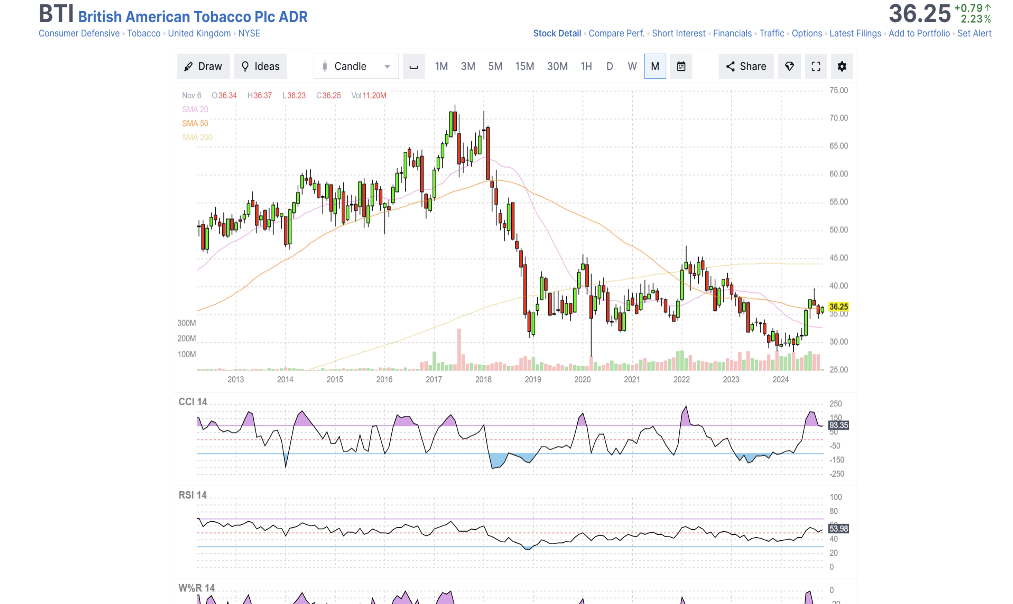This screenshot has height=604, width=1013.
Task: Switch to the daily D timeframe
Action: tap(610, 66)
